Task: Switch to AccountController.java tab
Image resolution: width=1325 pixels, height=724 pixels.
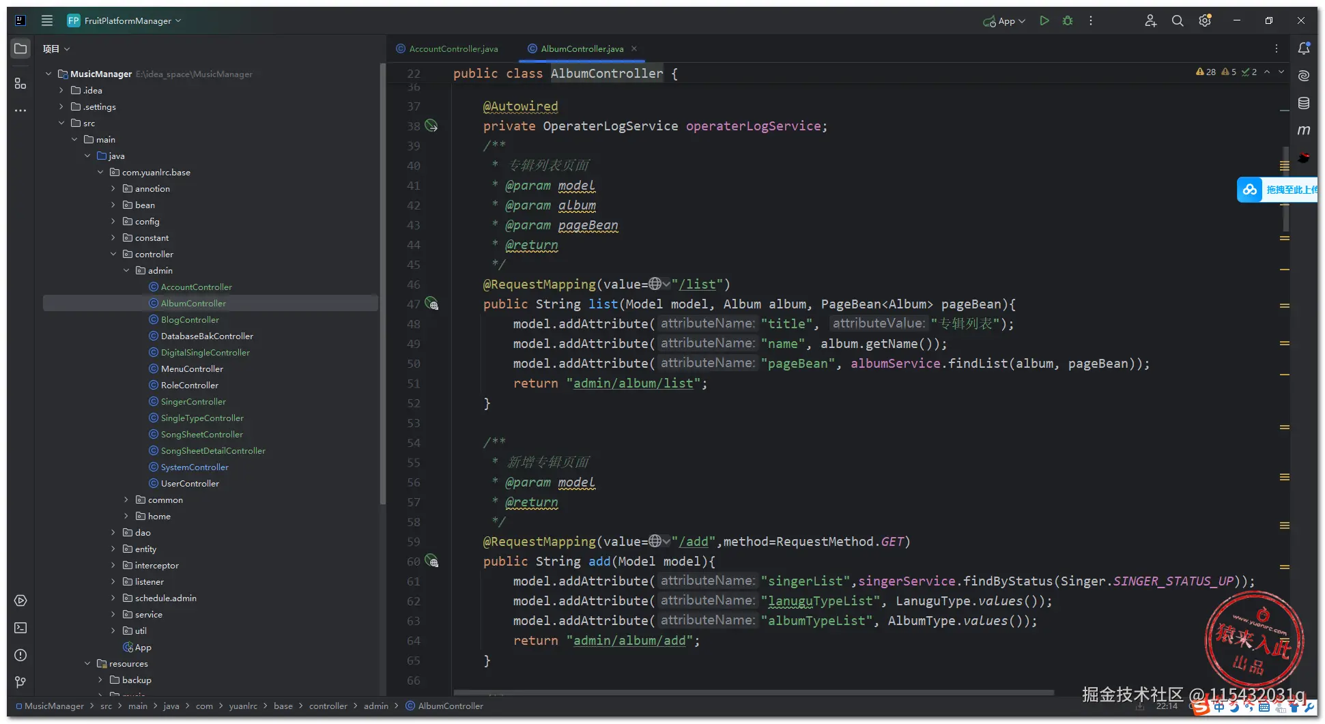Action: pyautogui.click(x=447, y=48)
